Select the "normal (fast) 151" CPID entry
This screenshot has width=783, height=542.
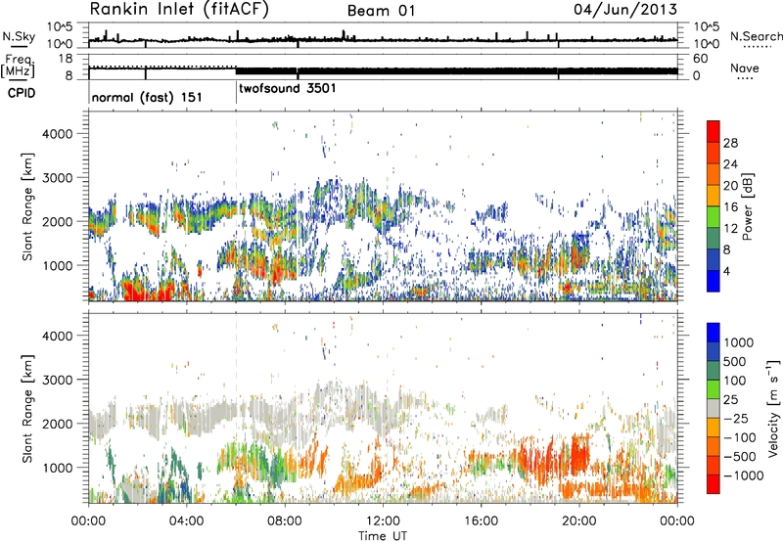[147, 97]
